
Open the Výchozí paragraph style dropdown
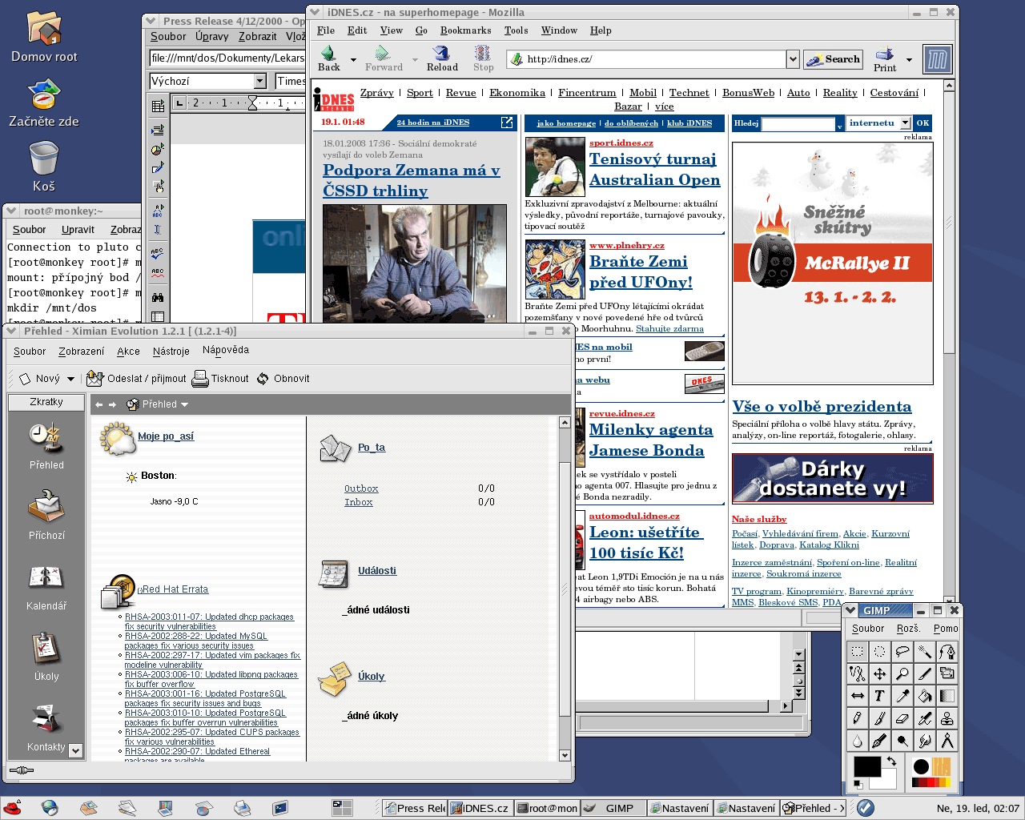click(x=259, y=81)
